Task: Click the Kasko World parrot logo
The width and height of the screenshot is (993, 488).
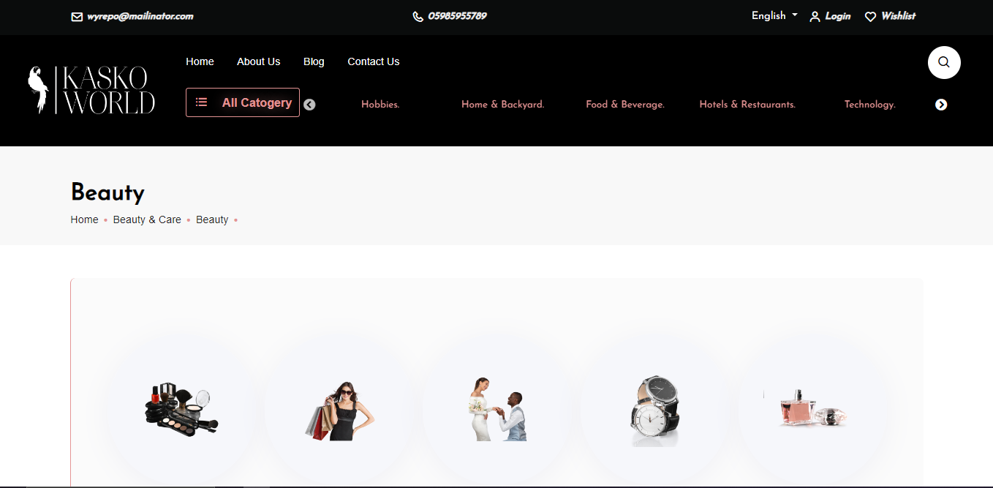Action: 91,90
